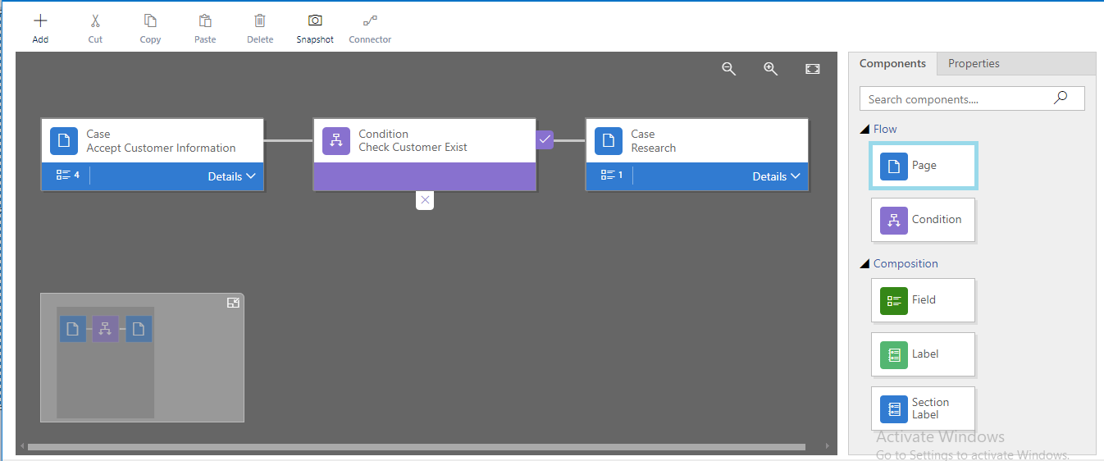The height and width of the screenshot is (461, 1104).
Task: Select the Condition flow component
Action: 923,220
